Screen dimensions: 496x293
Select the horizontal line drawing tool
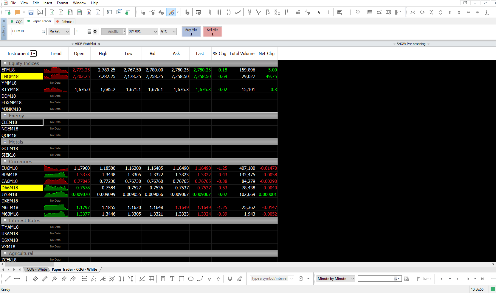(17, 279)
